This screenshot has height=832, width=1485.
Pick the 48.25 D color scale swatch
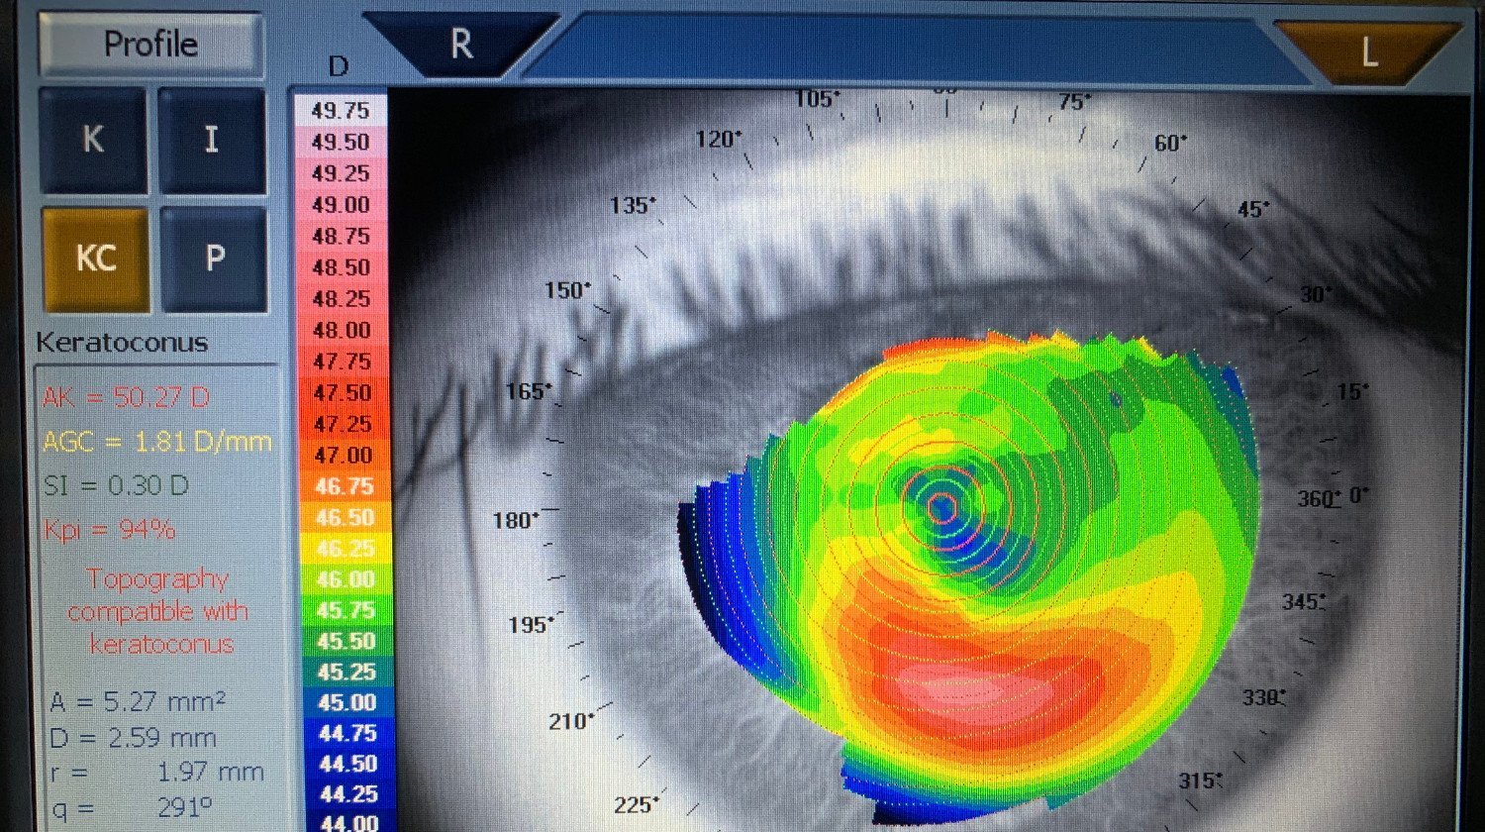(341, 299)
